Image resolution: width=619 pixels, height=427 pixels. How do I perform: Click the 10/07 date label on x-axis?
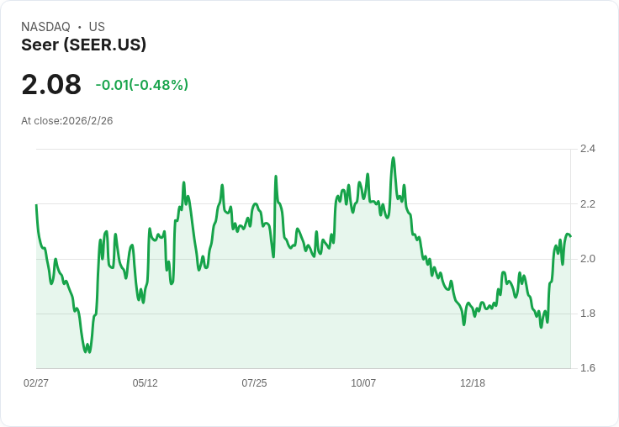pyautogui.click(x=363, y=382)
